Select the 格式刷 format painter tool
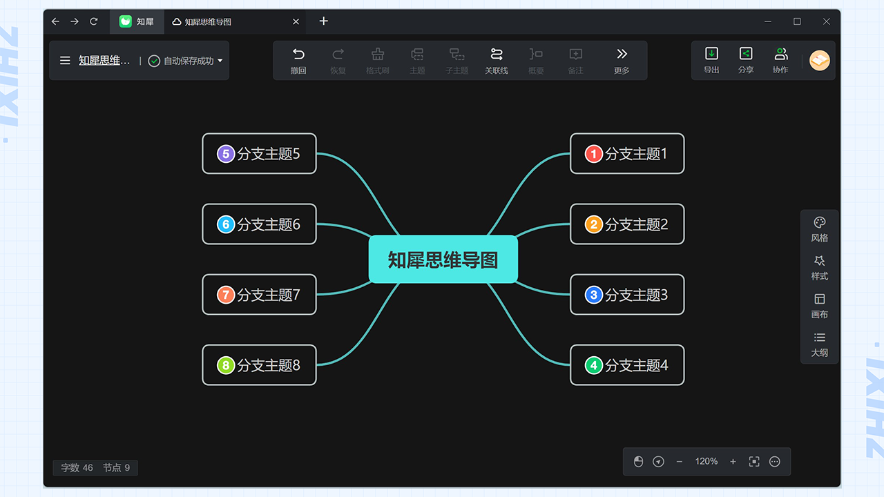The height and width of the screenshot is (497, 884). coord(377,60)
